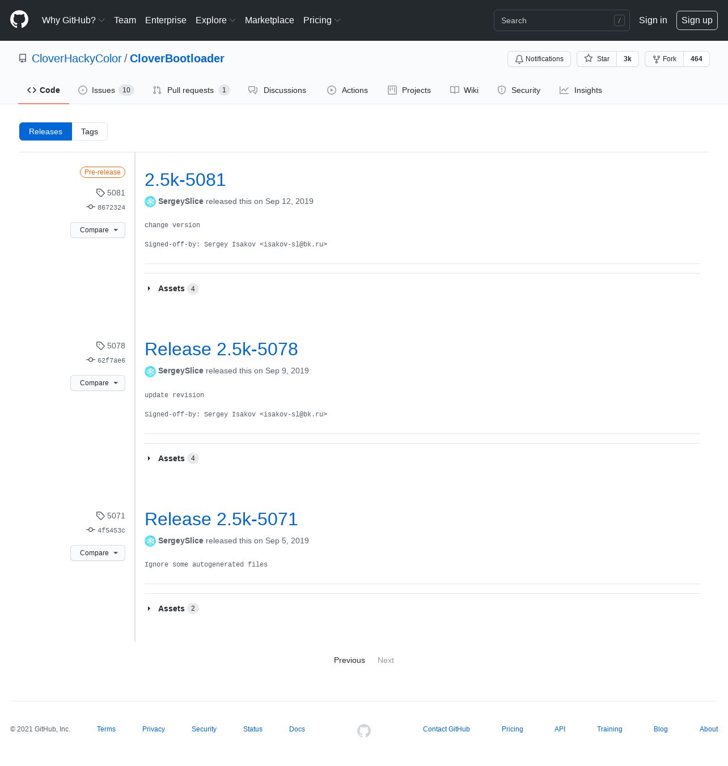The height and width of the screenshot is (766, 728).
Task: Click the 5078 tag icon
Action: pos(100,346)
